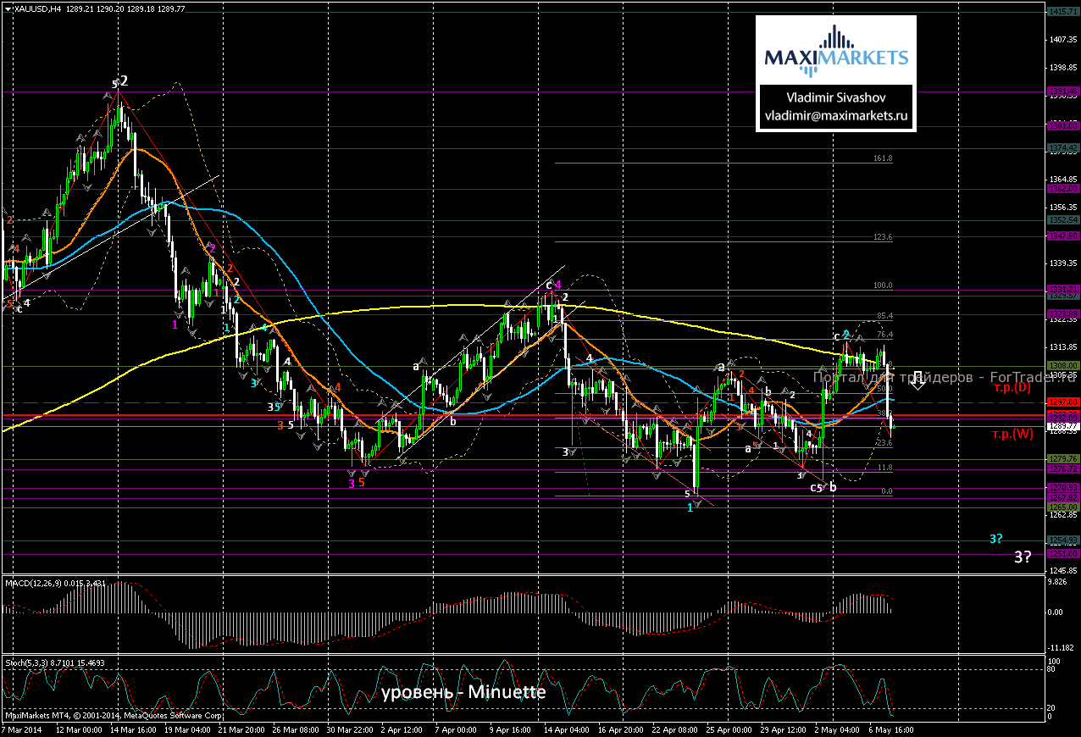Open the XAUUSD,H4 chart dropdown triangle

coord(7,8)
